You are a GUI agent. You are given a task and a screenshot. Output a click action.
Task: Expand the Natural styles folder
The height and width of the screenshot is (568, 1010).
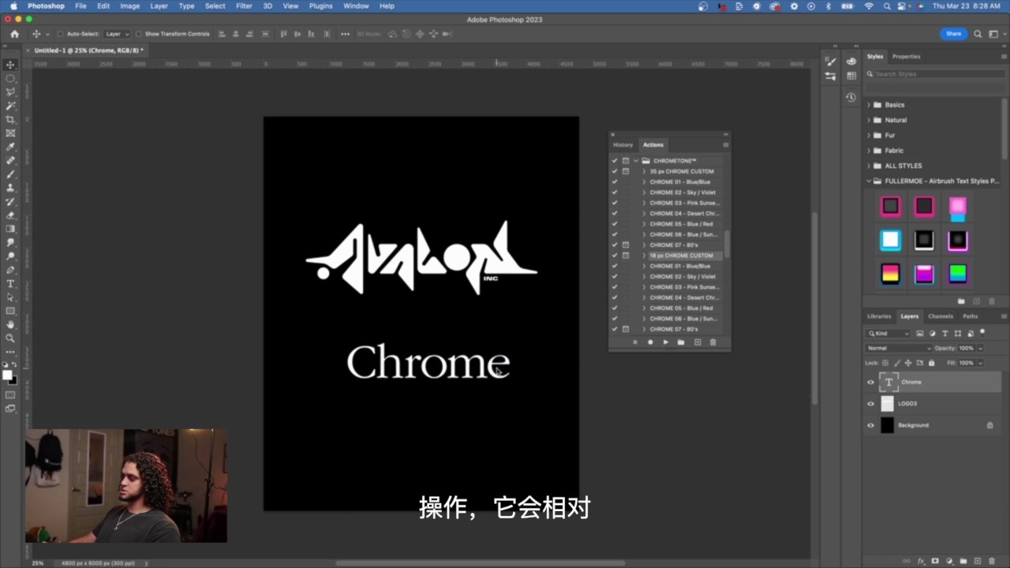point(869,120)
